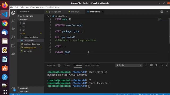Switch to the Output panel tab
Image resolution: width=170 pixels, height=95 pixels.
pyautogui.click(x=67, y=65)
